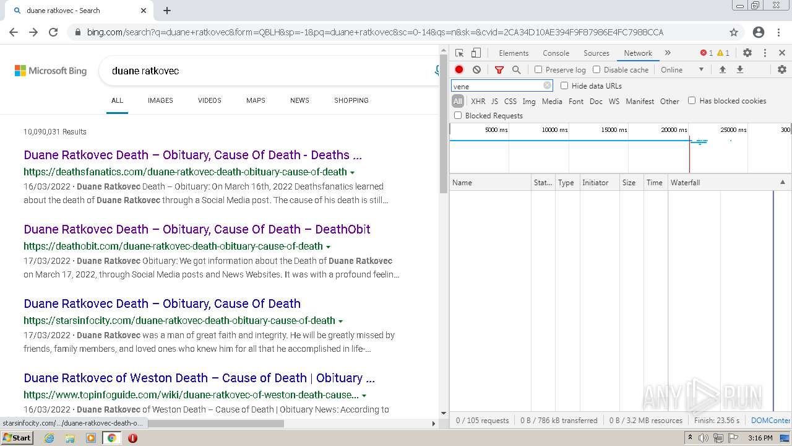792x446 pixels.
Task: Open the NEWS search tab
Action: 299,100
